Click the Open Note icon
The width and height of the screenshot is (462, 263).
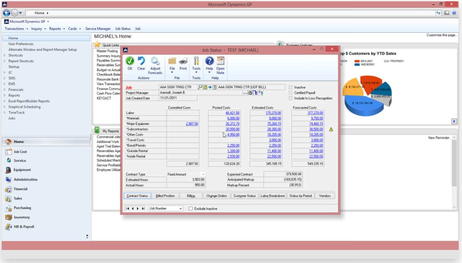(220, 61)
